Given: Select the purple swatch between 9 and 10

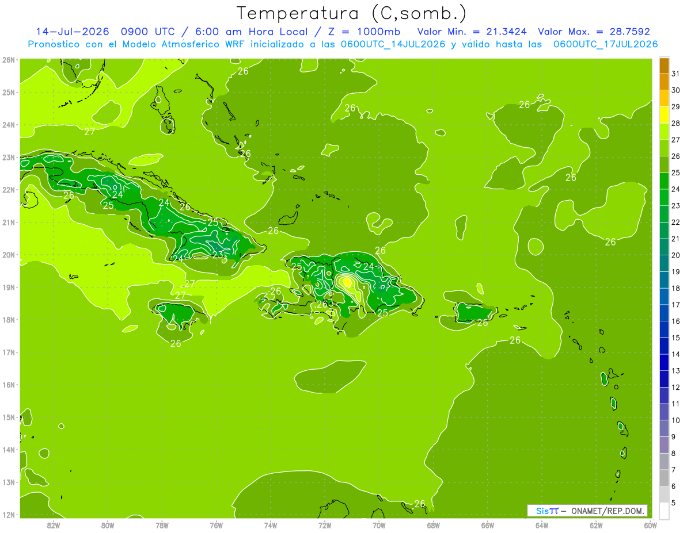Looking at the screenshot, I should (664, 428).
